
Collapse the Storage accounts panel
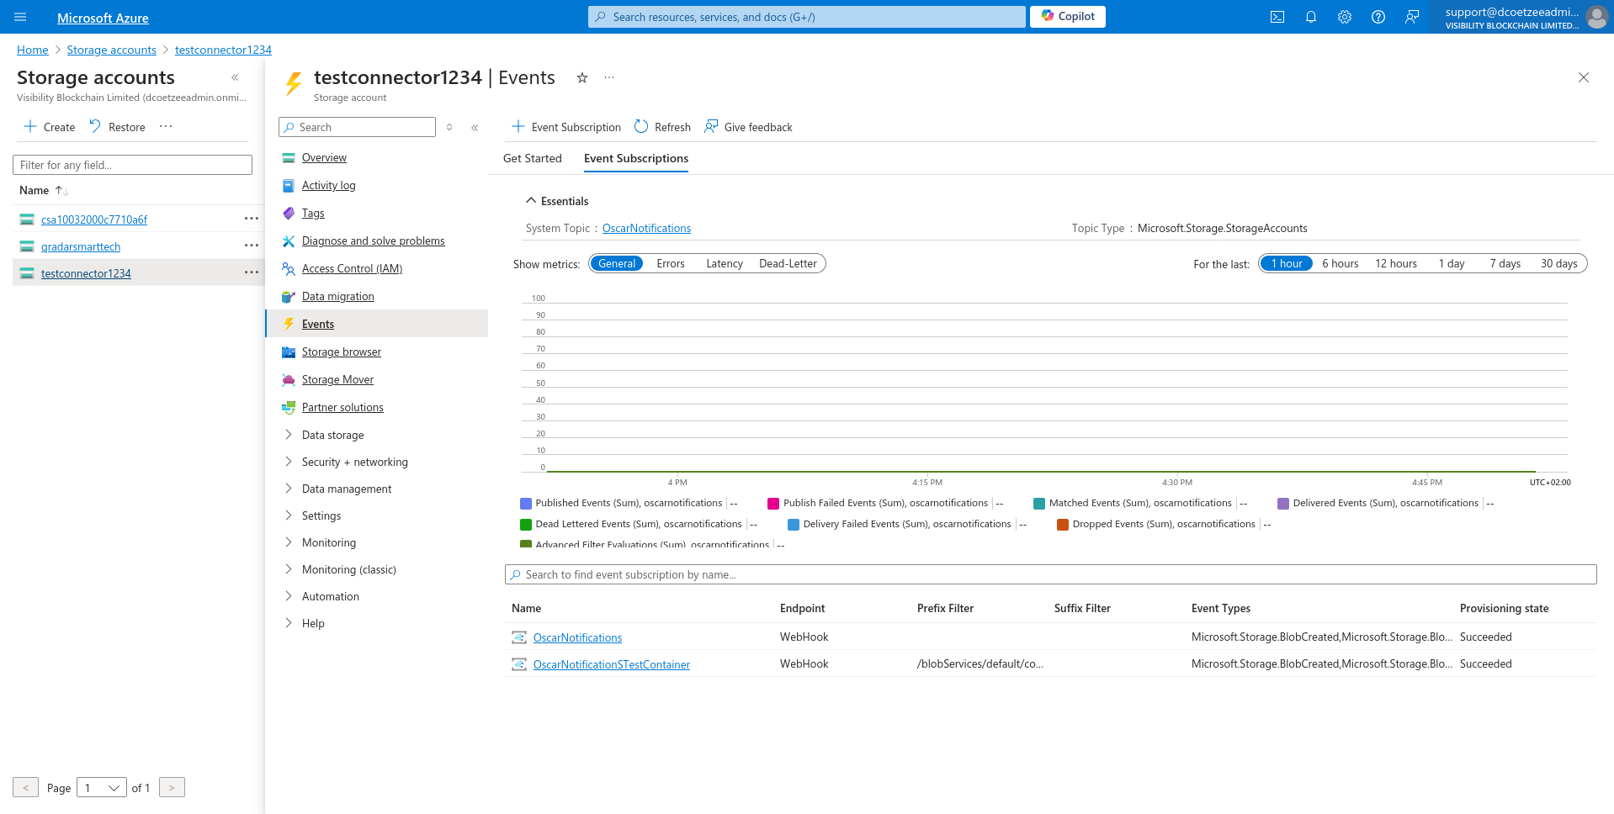pyautogui.click(x=235, y=77)
